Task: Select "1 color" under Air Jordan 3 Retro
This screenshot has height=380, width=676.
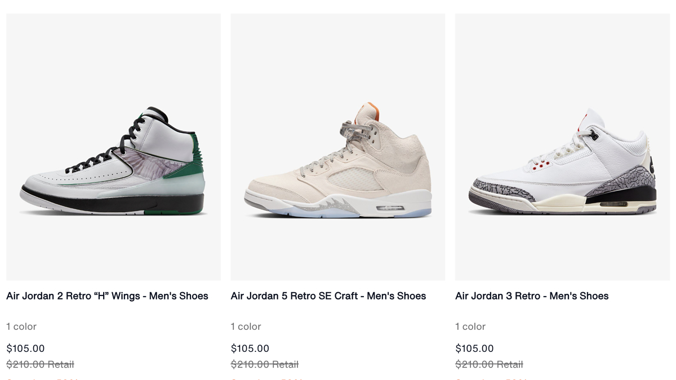Action: pos(470,327)
